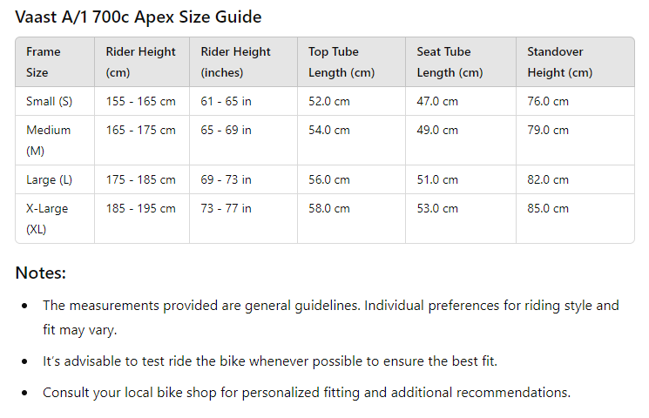Screen dimensions: 649x418
Task: Select the 53.0 cm seat tube value
Action: (437, 208)
